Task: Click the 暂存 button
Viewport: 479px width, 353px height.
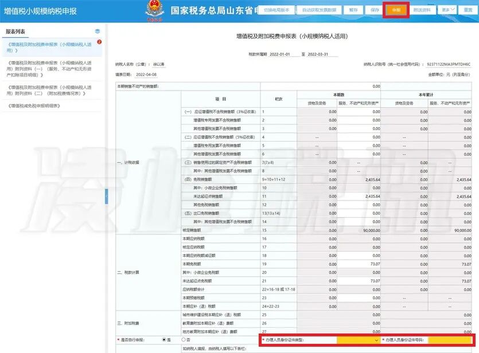Action: [x=353, y=10]
